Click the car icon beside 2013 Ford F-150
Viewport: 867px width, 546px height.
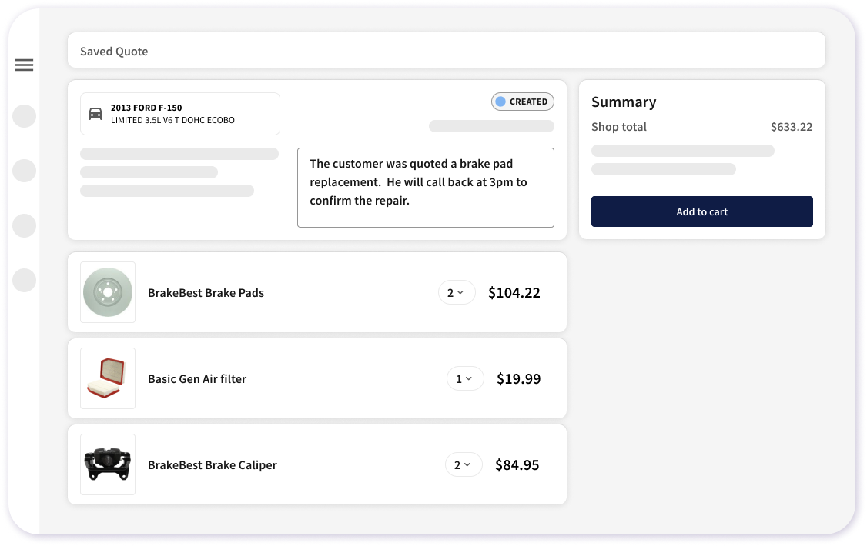95,114
